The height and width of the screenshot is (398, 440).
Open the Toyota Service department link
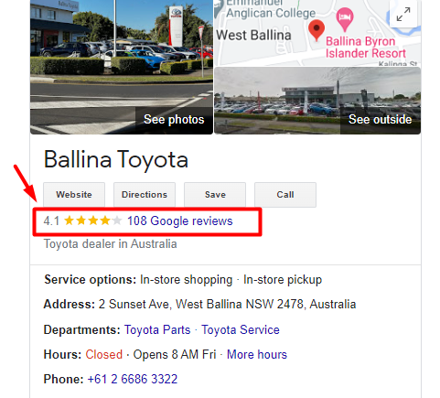click(241, 329)
